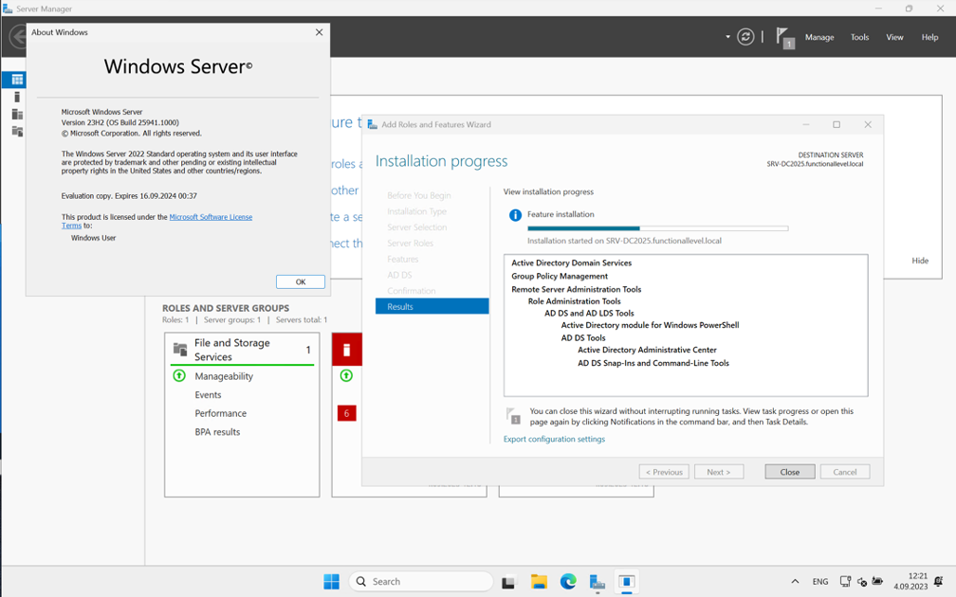Open Microsoft Edge from the taskbar
The height and width of the screenshot is (597, 956).
567,582
